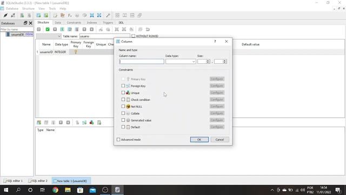Click the Table name field containing usuario
346x195 pixels.
click(x=104, y=36)
